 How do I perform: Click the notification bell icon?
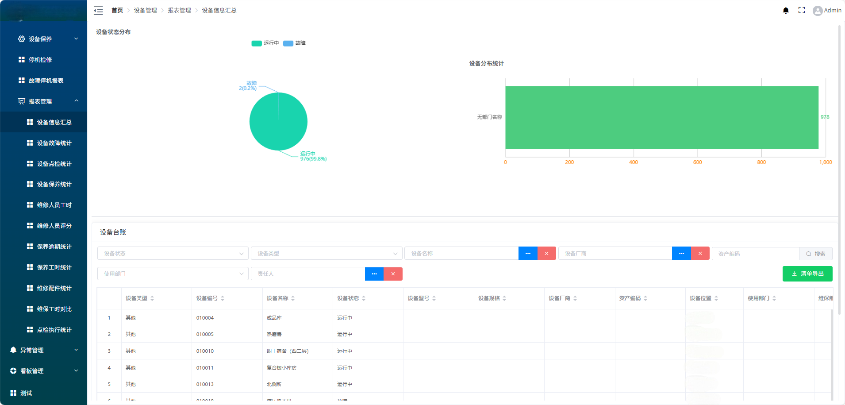pyautogui.click(x=786, y=10)
